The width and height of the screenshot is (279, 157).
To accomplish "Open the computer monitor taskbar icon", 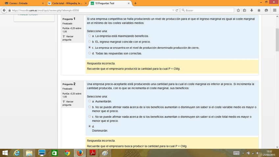I will pos(42,153).
